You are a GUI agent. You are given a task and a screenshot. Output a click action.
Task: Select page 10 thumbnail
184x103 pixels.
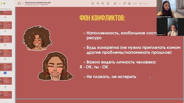coord(6,13)
